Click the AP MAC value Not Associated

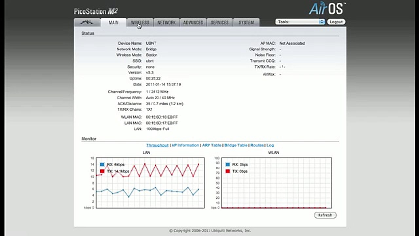point(292,43)
